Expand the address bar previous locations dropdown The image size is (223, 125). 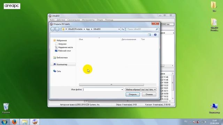[x=119, y=29]
